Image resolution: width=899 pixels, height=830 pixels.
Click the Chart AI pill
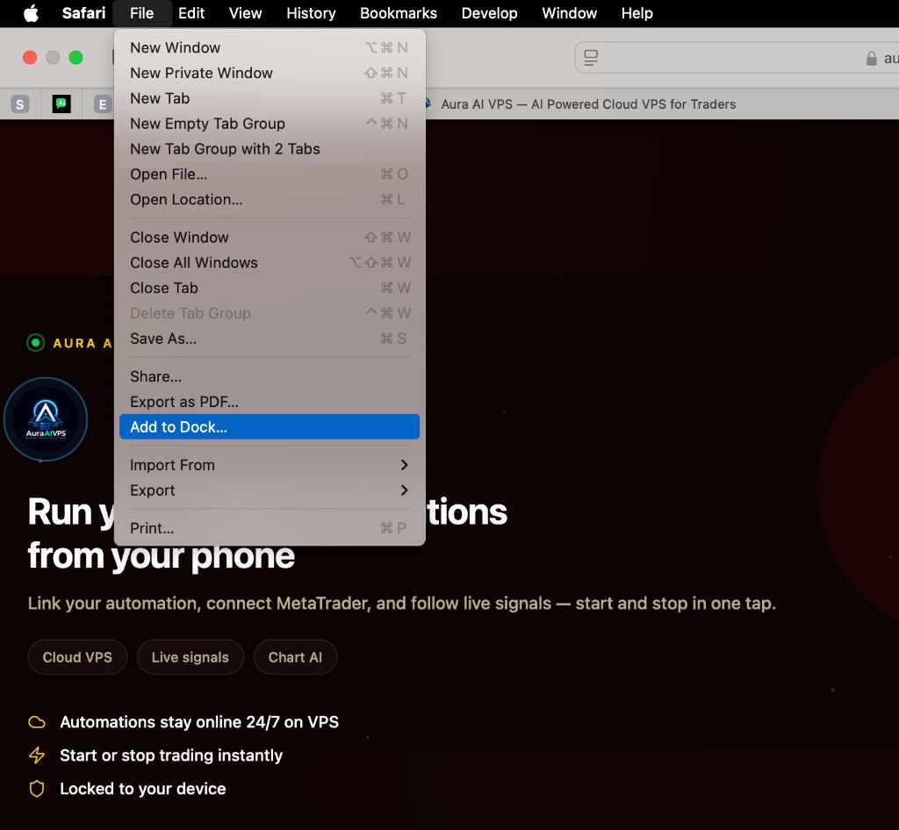295,657
